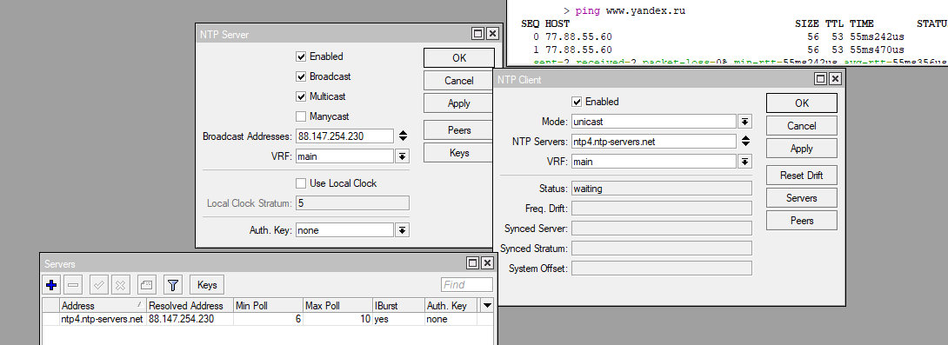Sort Servers table by Address column
The image size is (948, 345).
(x=103, y=305)
